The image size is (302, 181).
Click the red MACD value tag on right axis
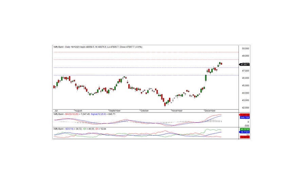point(245,115)
